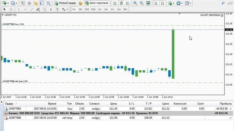The width and height of the screenshot is (234, 131).
Task: Close buy order 245977985 with X
Action: pyautogui.click(x=231, y=109)
